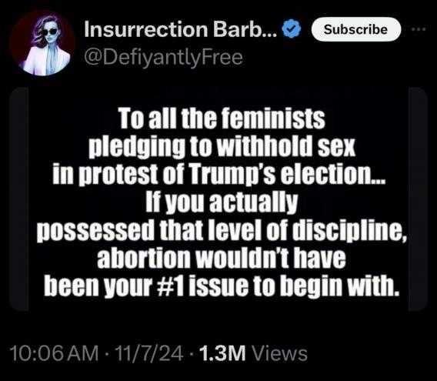Click the right edge strip of image

coord(418,199)
